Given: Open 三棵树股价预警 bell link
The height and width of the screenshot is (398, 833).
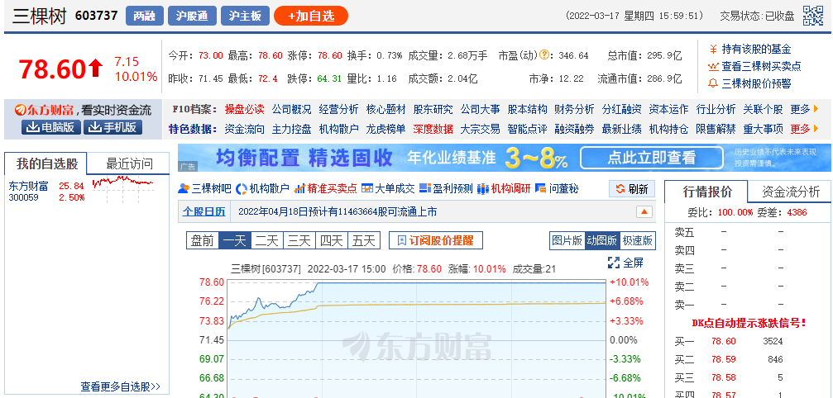Looking at the screenshot, I should (x=757, y=83).
